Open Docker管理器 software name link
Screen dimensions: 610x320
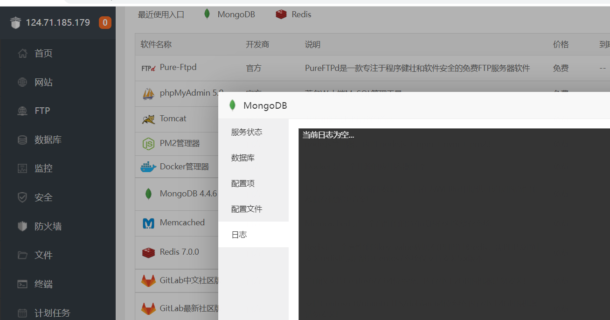(184, 167)
